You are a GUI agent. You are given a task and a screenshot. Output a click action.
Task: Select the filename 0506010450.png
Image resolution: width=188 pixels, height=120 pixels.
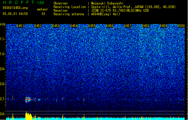pos(15,8)
